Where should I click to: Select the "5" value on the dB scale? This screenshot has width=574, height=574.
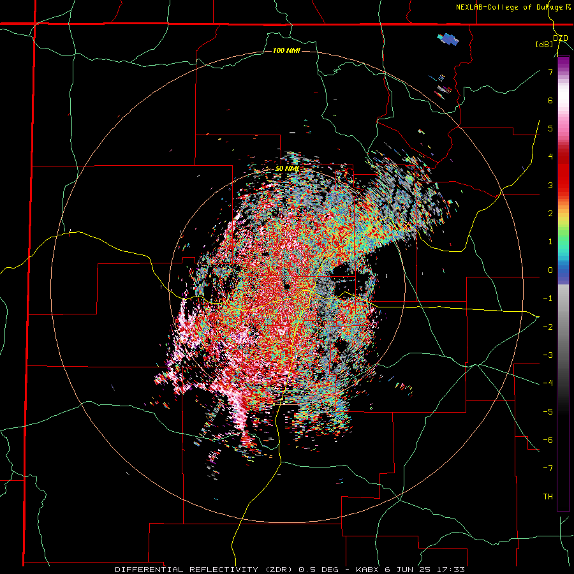pyautogui.click(x=550, y=128)
